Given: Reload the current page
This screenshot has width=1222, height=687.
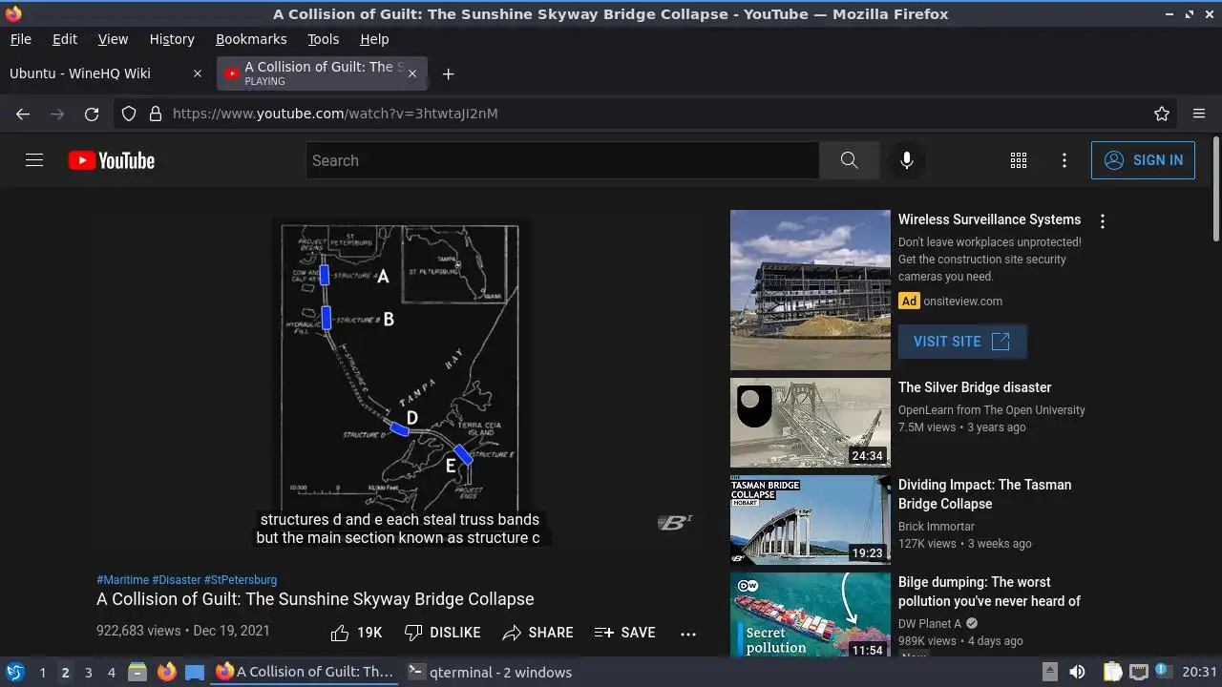Looking at the screenshot, I should (92, 114).
